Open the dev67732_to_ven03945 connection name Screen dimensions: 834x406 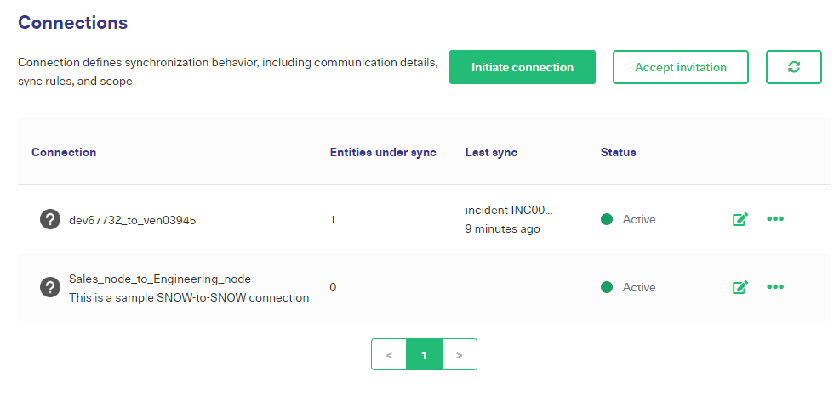133,220
